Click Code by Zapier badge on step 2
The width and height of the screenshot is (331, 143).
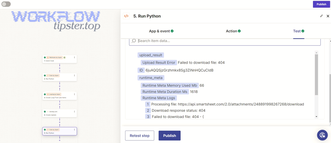[x=53, y=75]
